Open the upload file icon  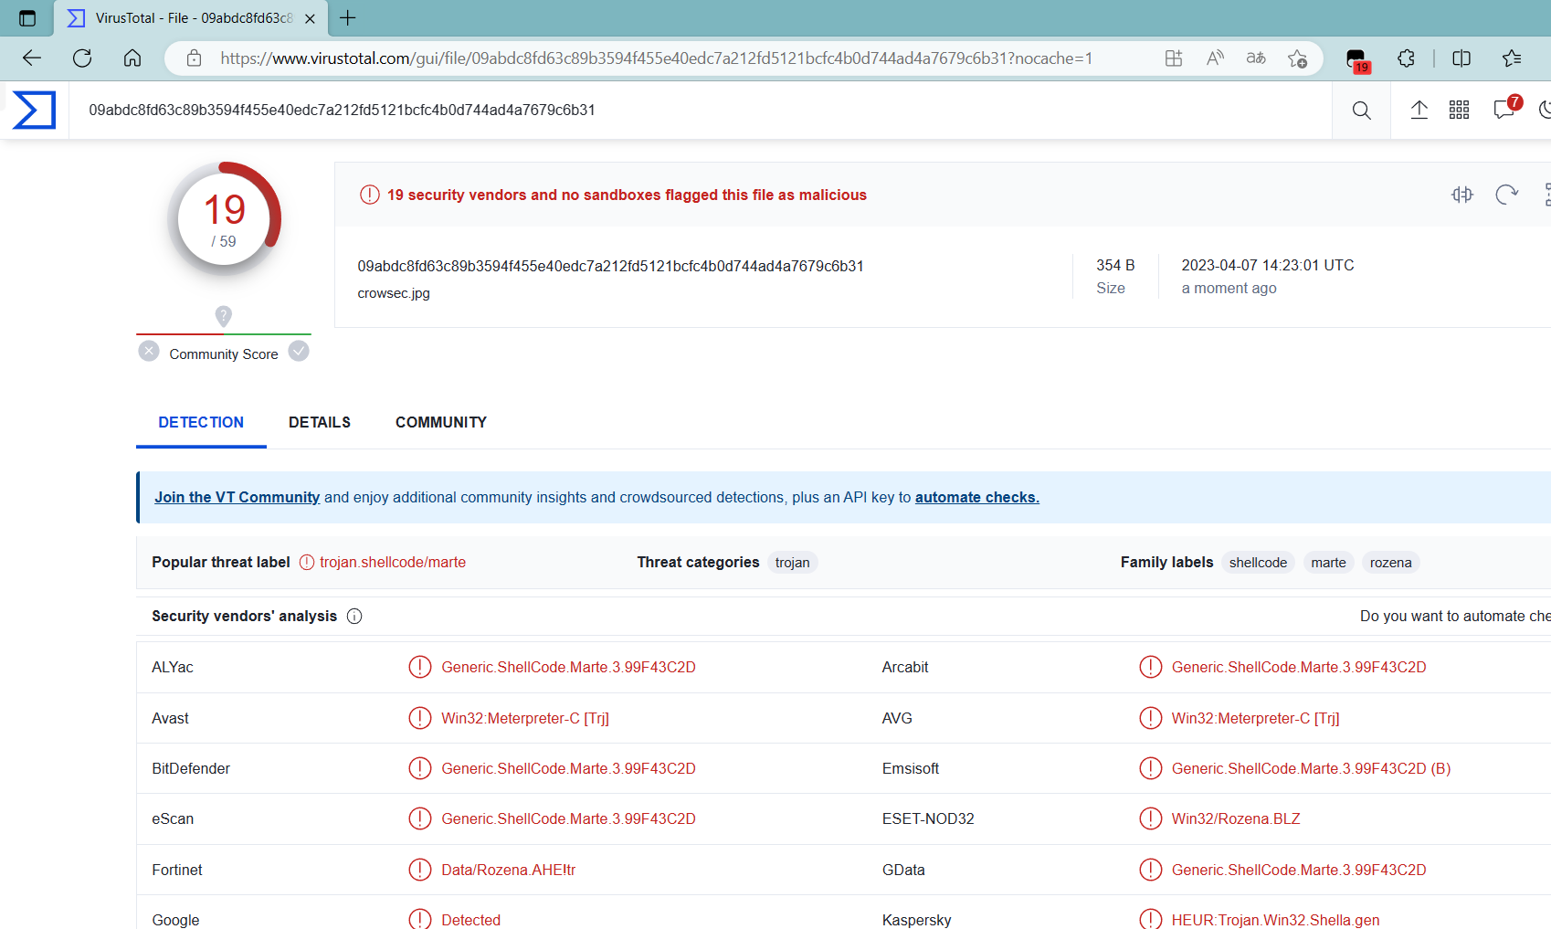coord(1419,110)
